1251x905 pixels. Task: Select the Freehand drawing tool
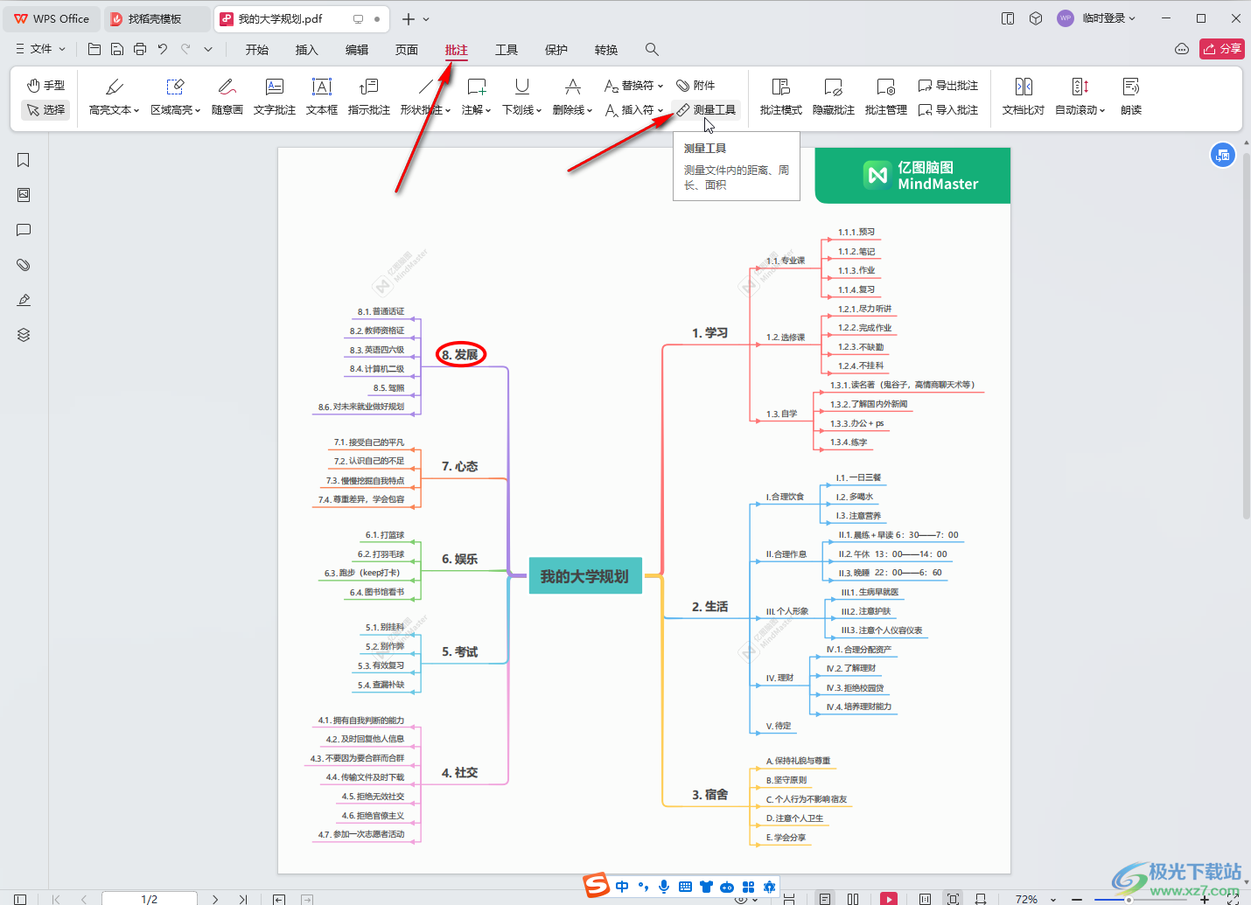tap(227, 96)
